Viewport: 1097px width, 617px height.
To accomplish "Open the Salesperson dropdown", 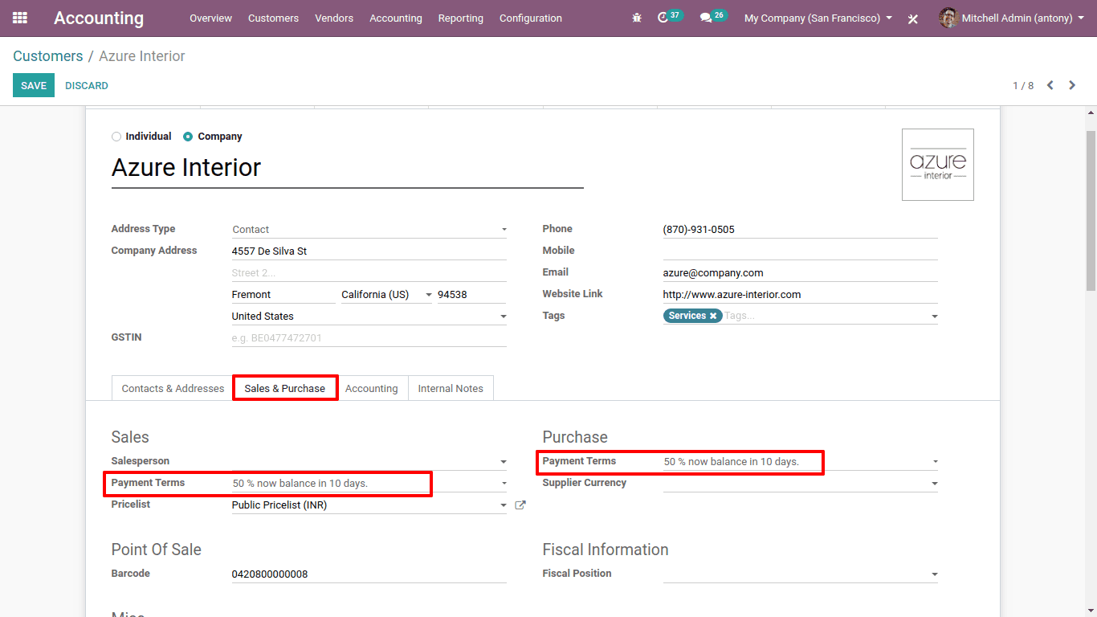I will tap(369, 462).
